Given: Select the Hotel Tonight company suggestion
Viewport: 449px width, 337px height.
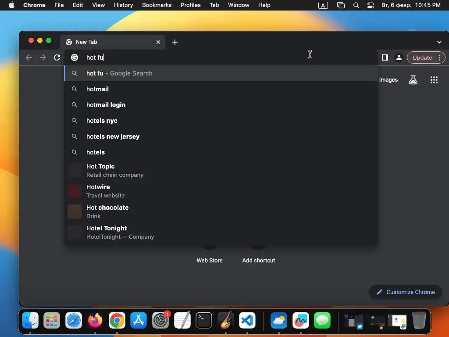Looking at the screenshot, I should 221,233.
